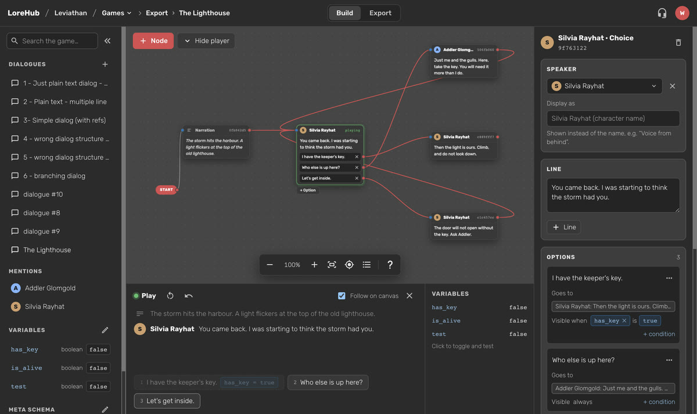Toggle is_alive value in the play Variables panel
The image size is (697, 414).
[518, 321]
